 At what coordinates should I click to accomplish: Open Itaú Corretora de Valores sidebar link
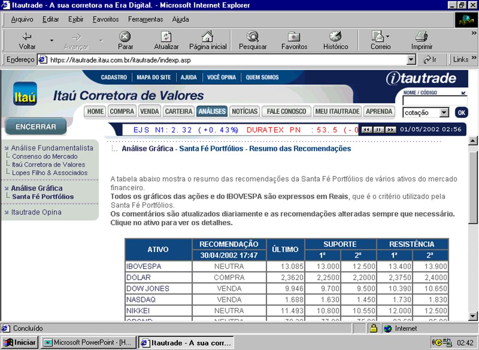click(x=48, y=164)
